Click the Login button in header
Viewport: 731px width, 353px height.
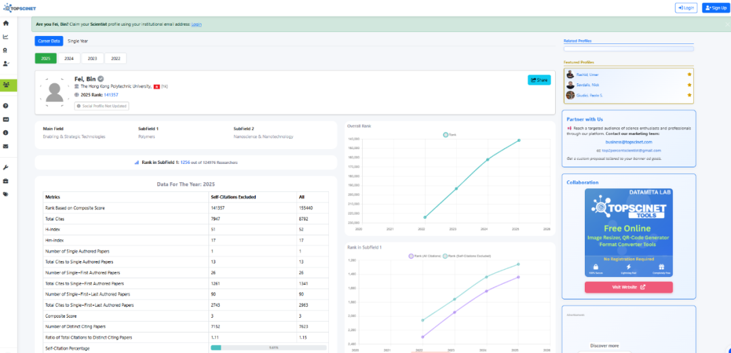coord(686,8)
